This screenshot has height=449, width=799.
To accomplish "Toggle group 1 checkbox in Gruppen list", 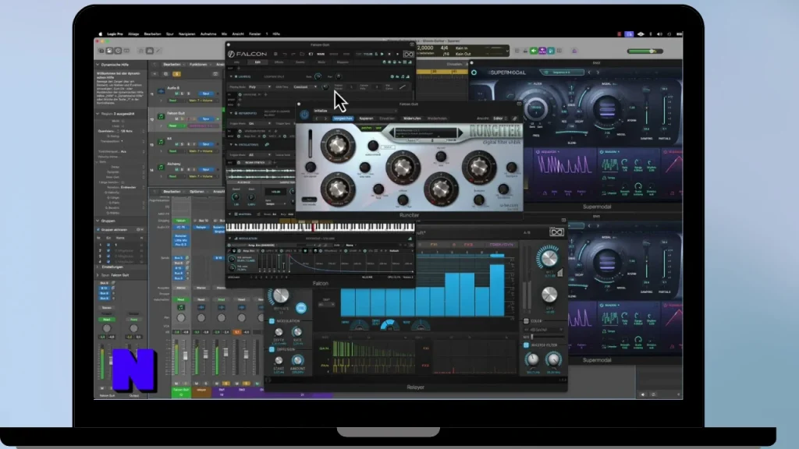I will coord(108,245).
